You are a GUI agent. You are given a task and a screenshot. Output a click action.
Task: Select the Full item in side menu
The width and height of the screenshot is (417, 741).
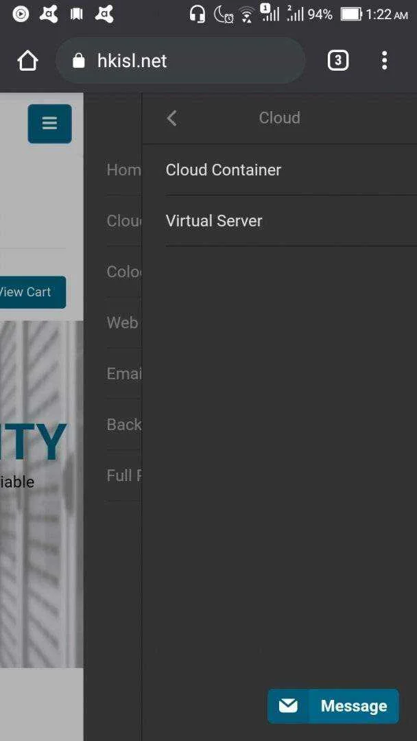point(123,475)
